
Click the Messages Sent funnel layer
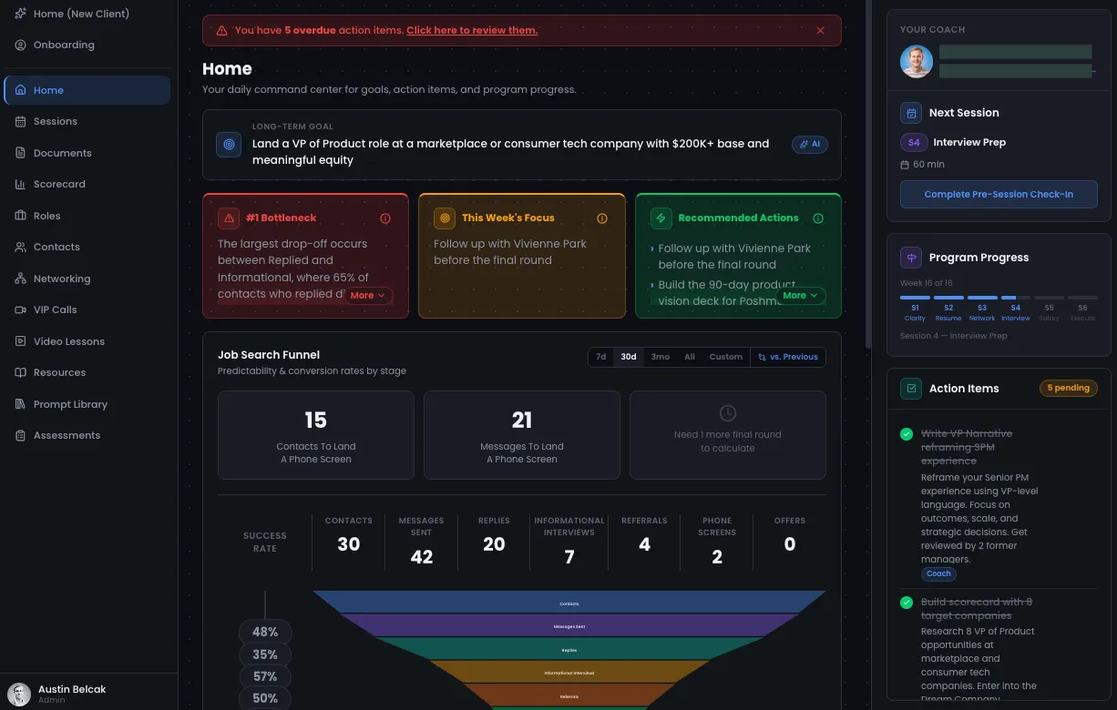pyautogui.click(x=569, y=626)
